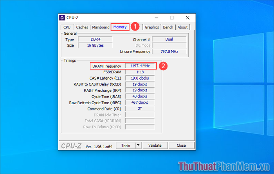Image resolution: width=274 pixels, height=174 pixels.
Task: Open the Mainboard tab
Action: (x=101, y=27)
